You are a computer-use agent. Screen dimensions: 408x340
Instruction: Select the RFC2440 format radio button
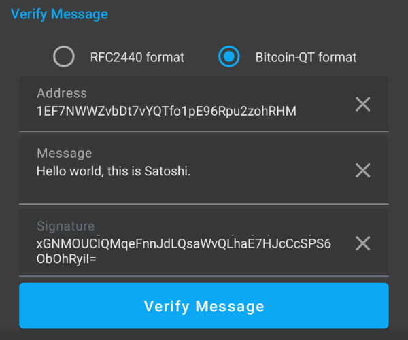[x=64, y=57]
